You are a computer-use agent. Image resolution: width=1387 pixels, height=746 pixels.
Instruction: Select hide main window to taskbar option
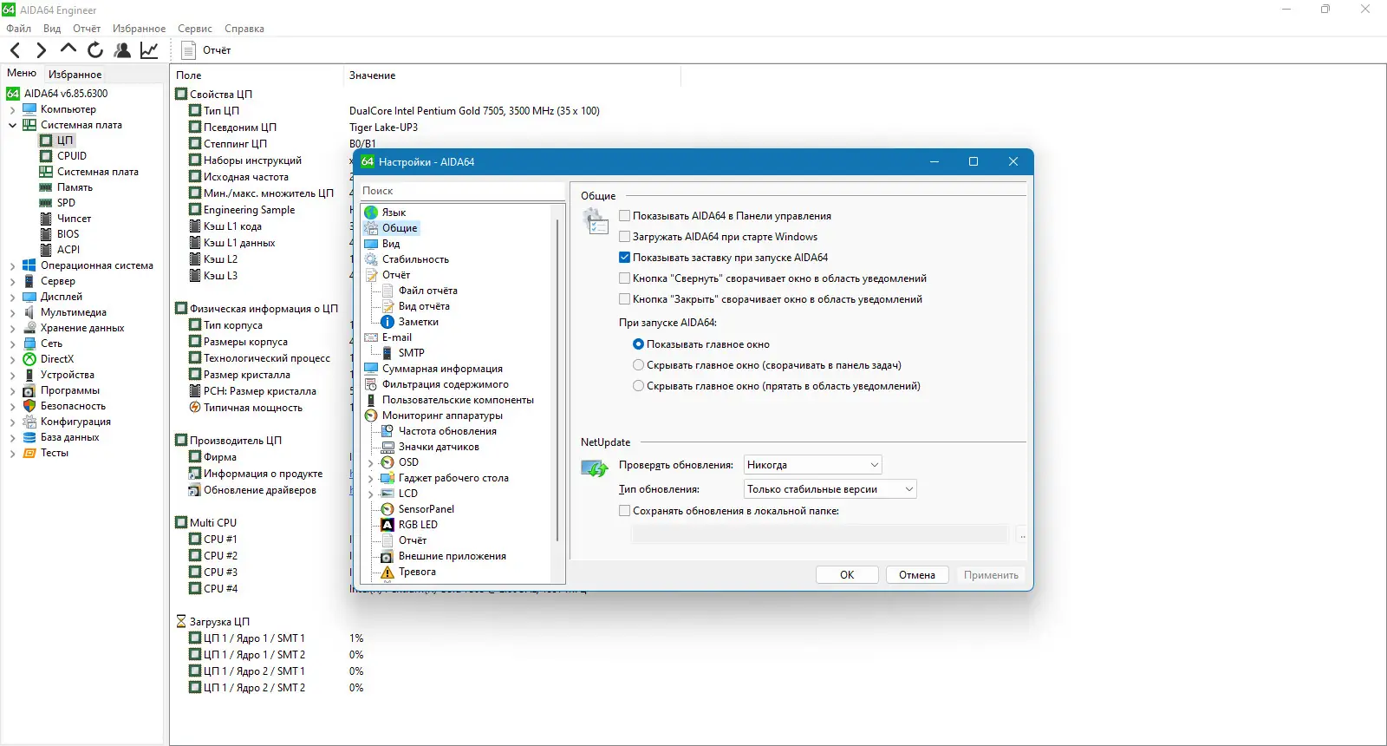639,365
